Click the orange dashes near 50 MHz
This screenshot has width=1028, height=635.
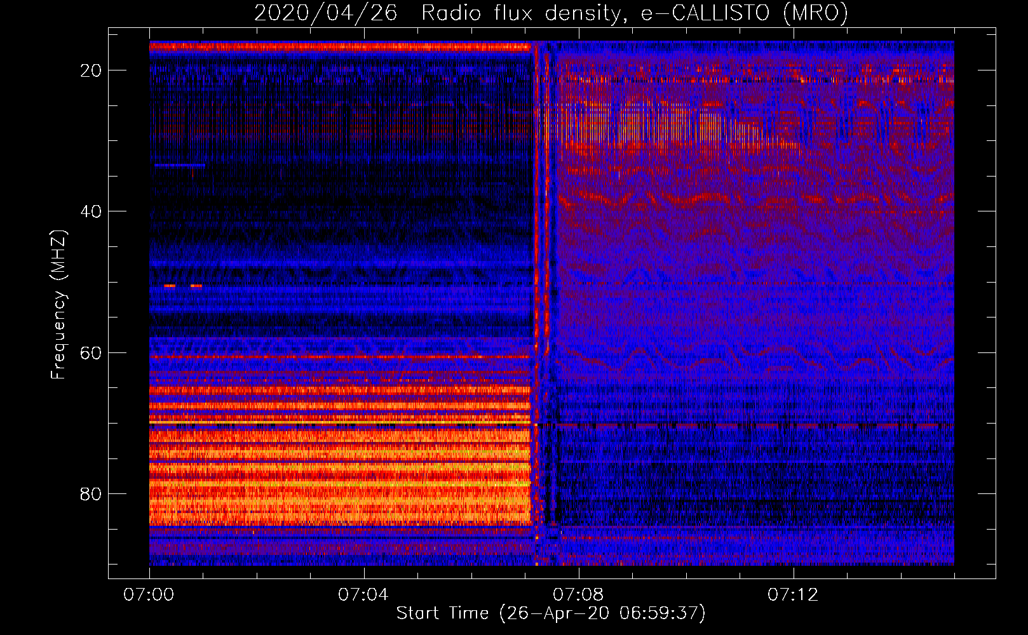pos(183,286)
